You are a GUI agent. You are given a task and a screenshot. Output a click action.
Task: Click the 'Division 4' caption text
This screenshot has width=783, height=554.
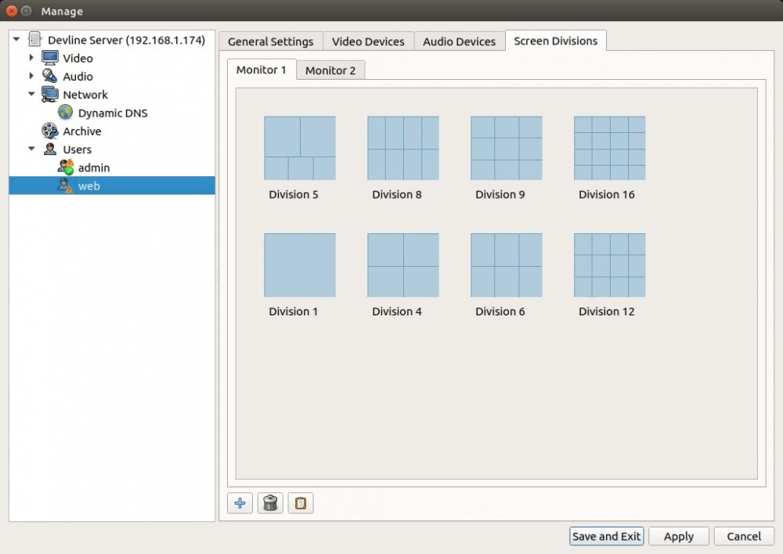397,311
